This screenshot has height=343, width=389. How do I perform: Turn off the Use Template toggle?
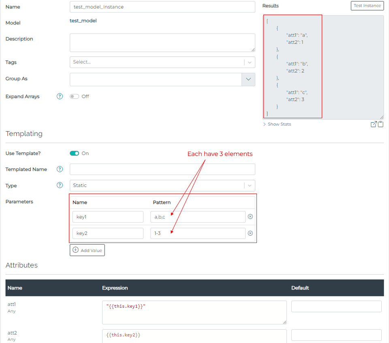tap(74, 153)
